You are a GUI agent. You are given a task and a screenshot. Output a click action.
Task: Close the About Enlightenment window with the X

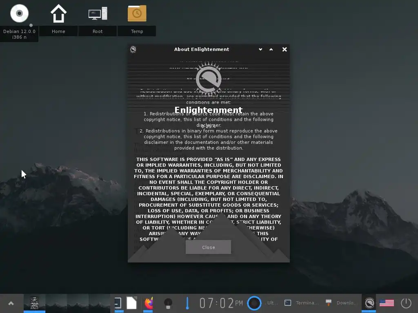tap(285, 49)
